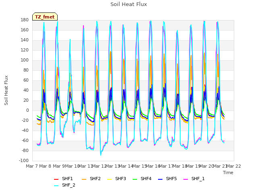
Task: Click the -40 y-axis tick label
Action: (25, 130)
